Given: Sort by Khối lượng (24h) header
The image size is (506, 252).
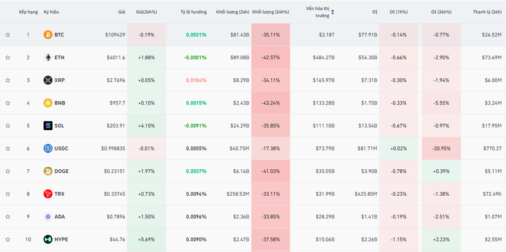Looking at the screenshot, I should pyautogui.click(x=233, y=12).
